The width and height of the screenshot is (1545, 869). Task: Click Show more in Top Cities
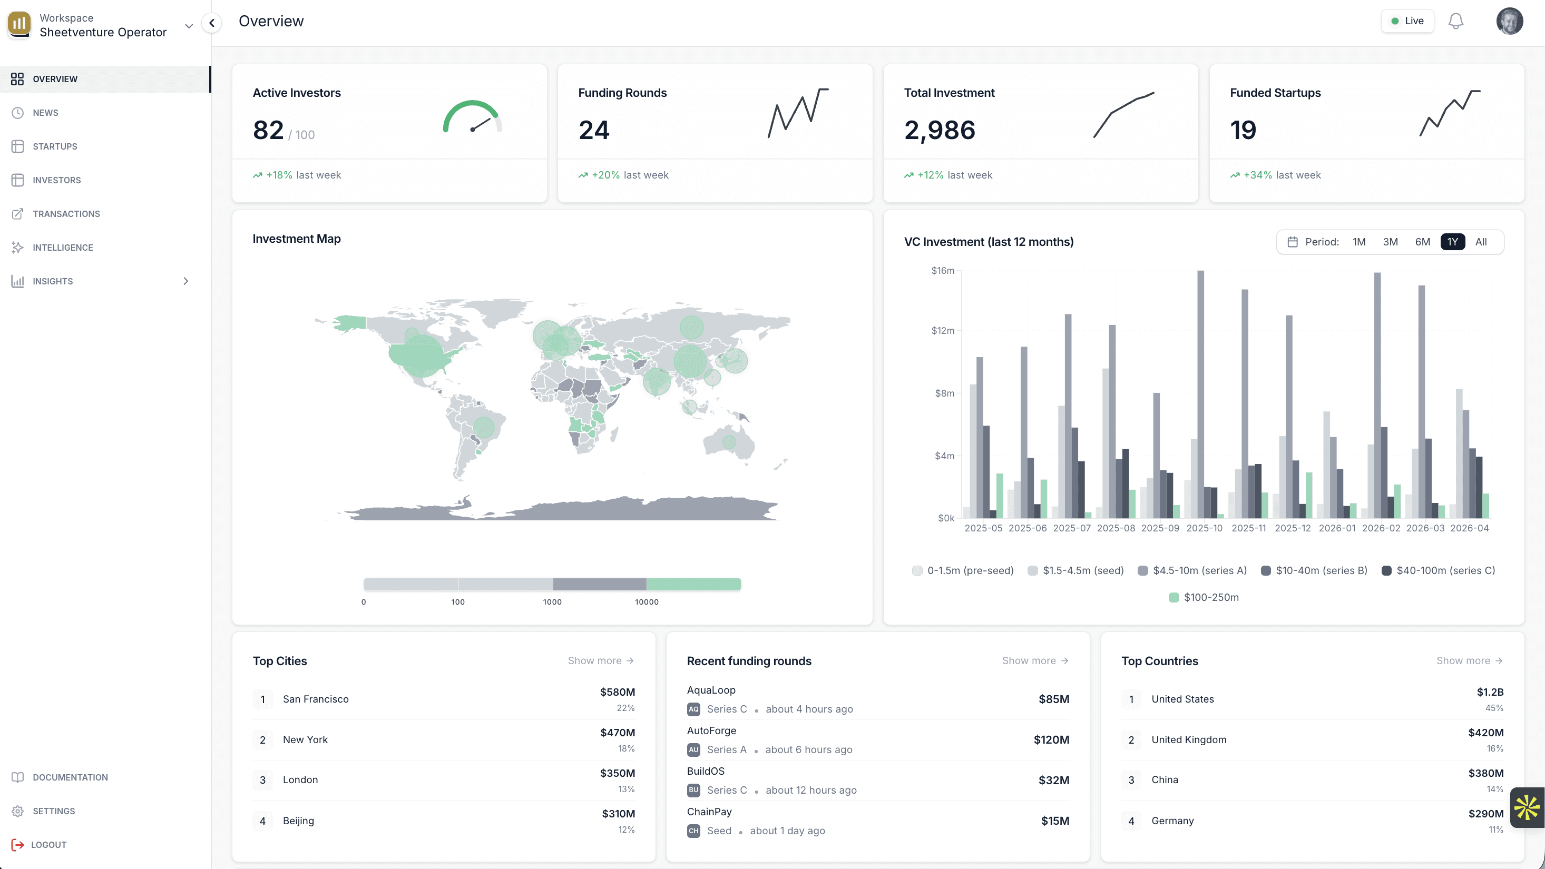coord(600,660)
